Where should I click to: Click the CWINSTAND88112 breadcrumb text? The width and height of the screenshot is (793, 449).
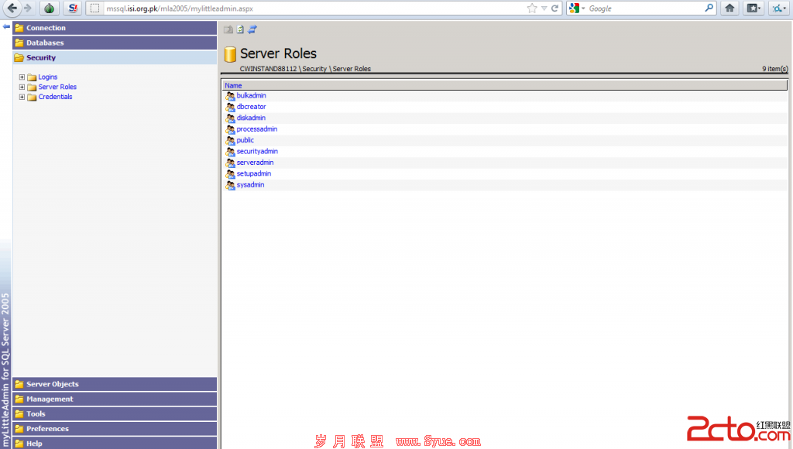(268, 69)
